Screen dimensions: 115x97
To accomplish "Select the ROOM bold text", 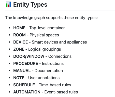I will [x=19, y=35].
